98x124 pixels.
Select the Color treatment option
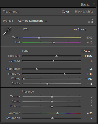[x=66, y=12]
